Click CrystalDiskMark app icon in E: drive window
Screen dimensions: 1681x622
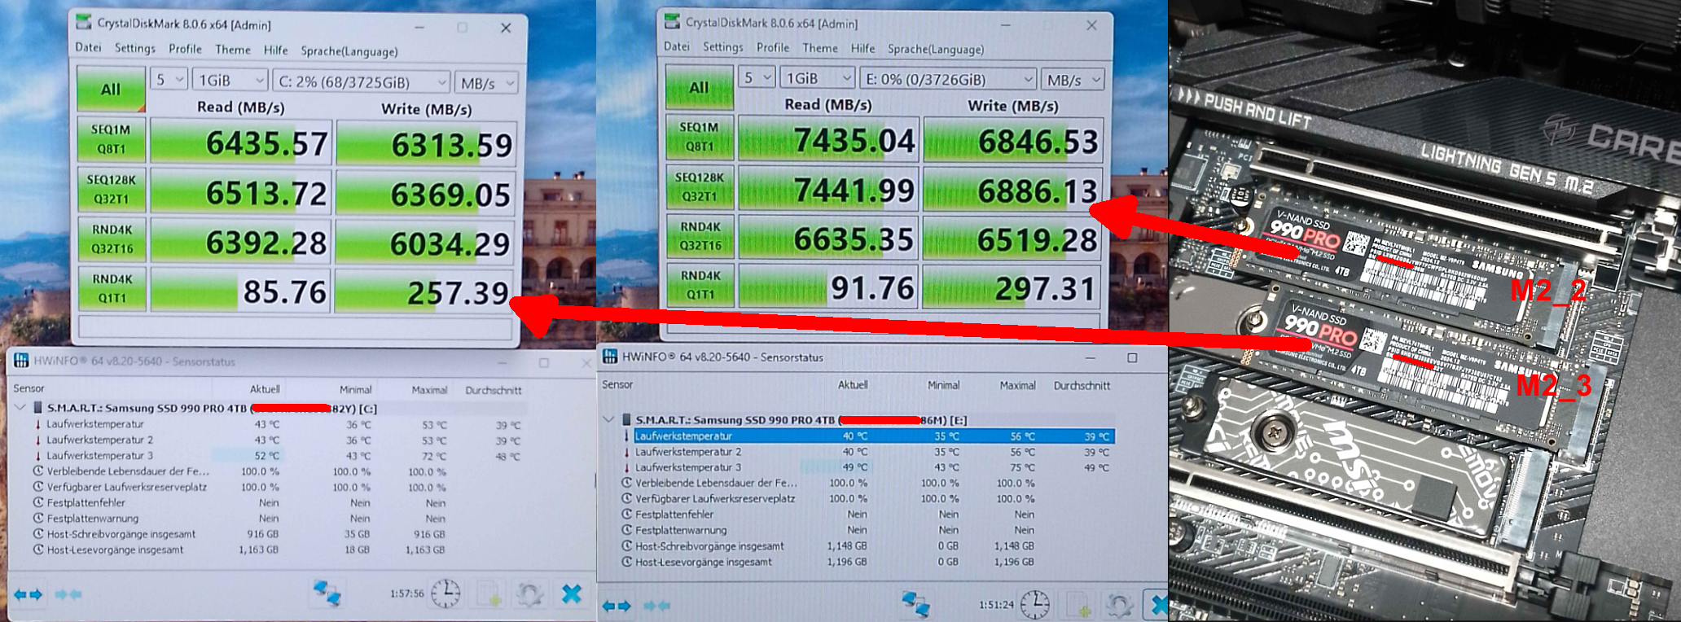[672, 21]
